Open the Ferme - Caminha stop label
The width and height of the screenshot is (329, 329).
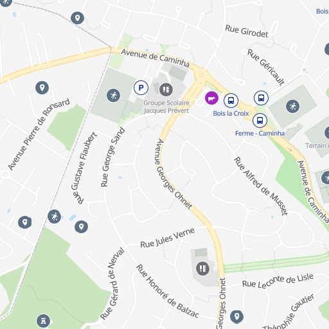260,134
